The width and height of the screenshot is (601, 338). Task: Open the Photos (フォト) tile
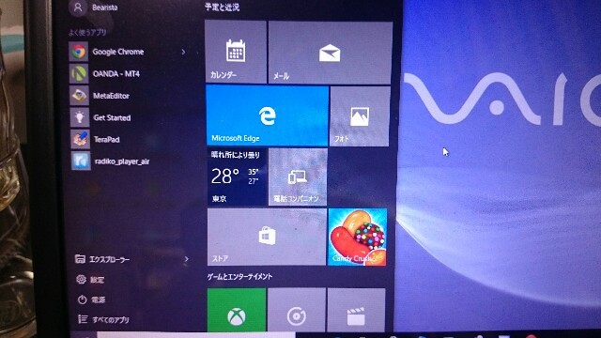pyautogui.click(x=360, y=116)
